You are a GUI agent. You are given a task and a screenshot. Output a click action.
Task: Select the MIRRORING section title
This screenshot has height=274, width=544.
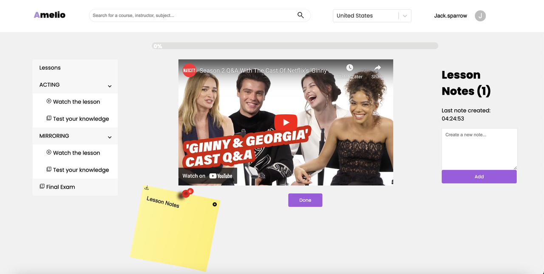pyautogui.click(x=54, y=136)
